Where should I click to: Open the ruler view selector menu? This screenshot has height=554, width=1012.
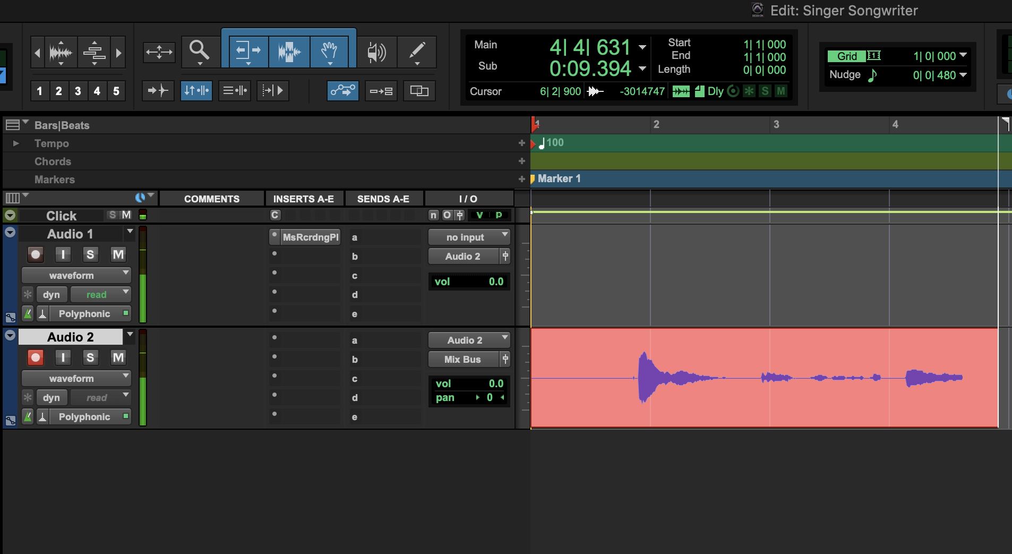tap(16, 125)
